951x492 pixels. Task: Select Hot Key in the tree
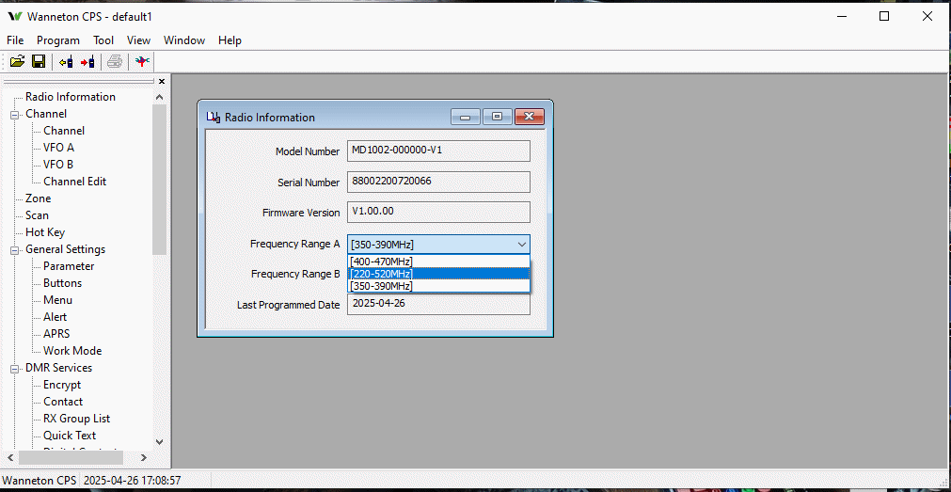coord(45,232)
